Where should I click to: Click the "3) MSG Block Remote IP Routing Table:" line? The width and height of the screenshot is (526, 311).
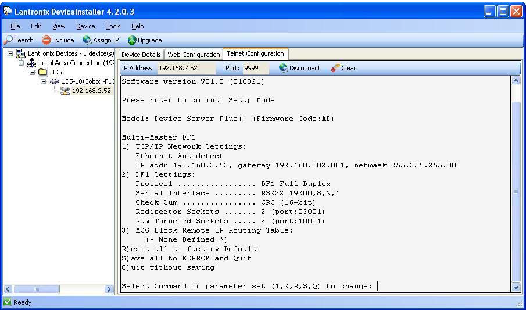point(207,230)
